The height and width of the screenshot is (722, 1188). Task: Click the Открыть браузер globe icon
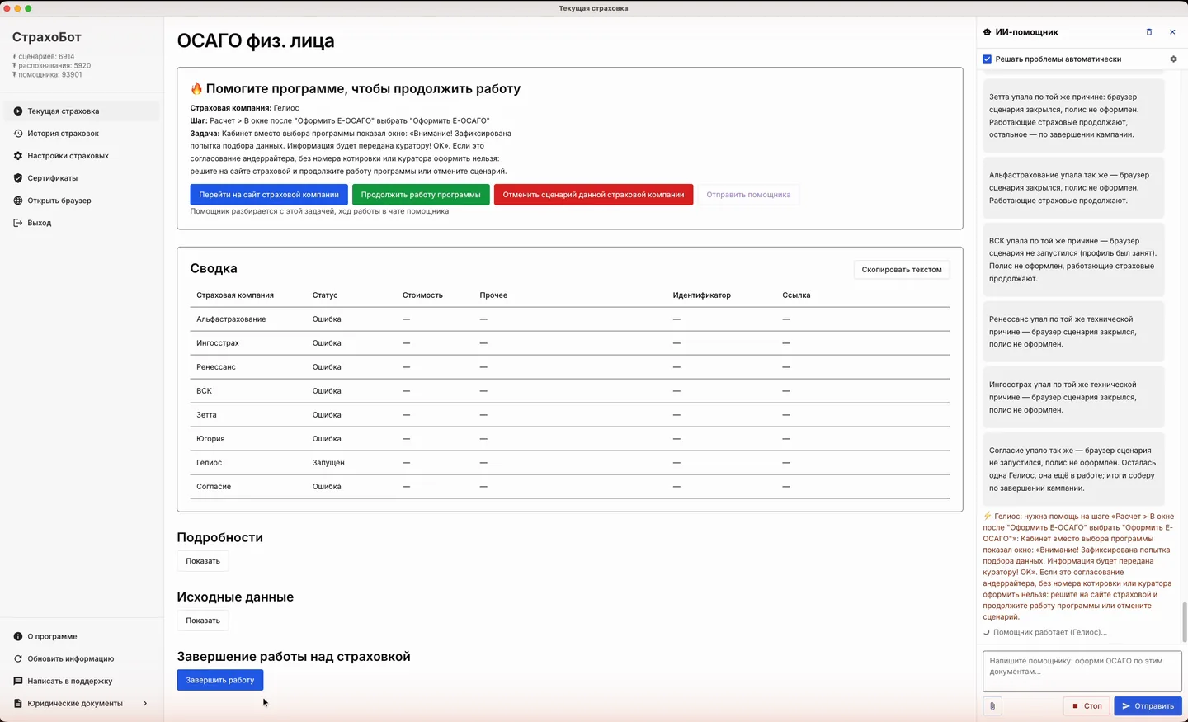pyautogui.click(x=18, y=201)
